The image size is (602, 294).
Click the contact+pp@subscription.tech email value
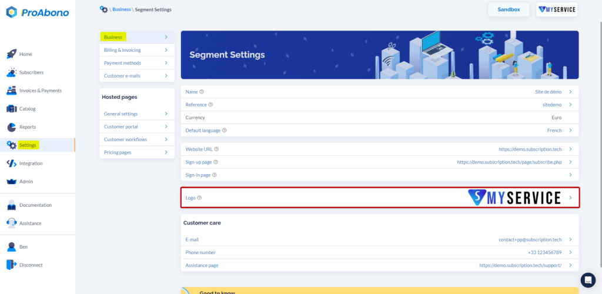530,239
